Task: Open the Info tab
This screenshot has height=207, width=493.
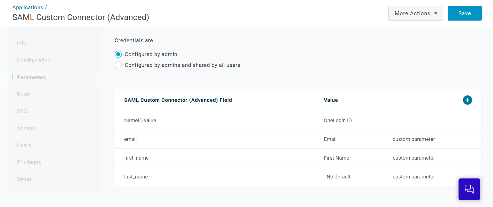Action: (x=22, y=43)
